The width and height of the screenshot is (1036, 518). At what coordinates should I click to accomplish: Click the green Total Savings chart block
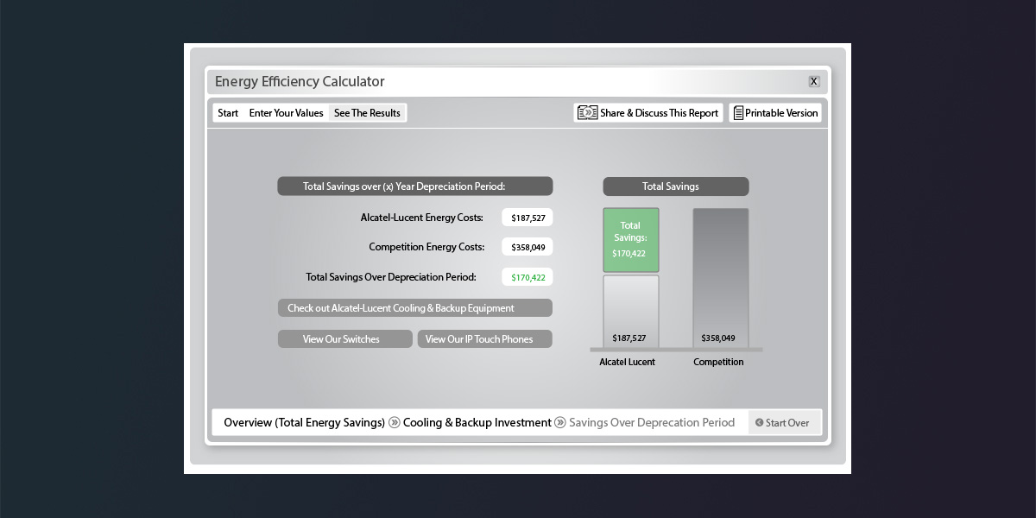tap(630, 240)
